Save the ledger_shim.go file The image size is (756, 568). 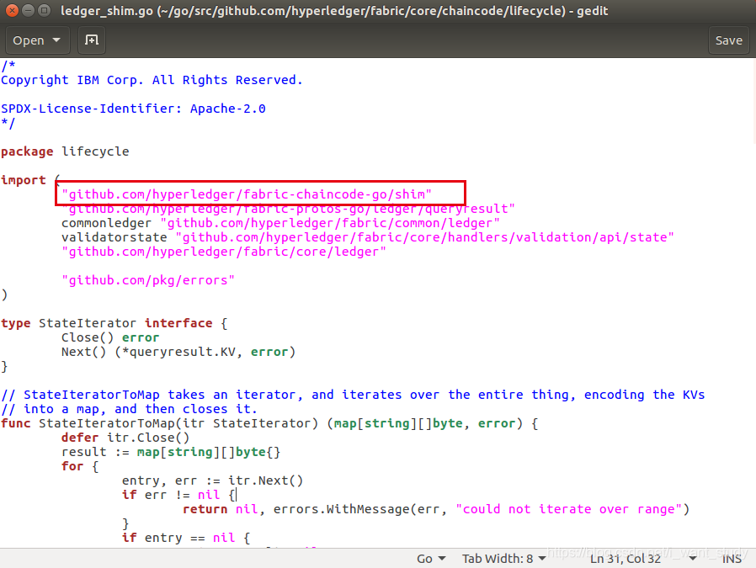(728, 40)
